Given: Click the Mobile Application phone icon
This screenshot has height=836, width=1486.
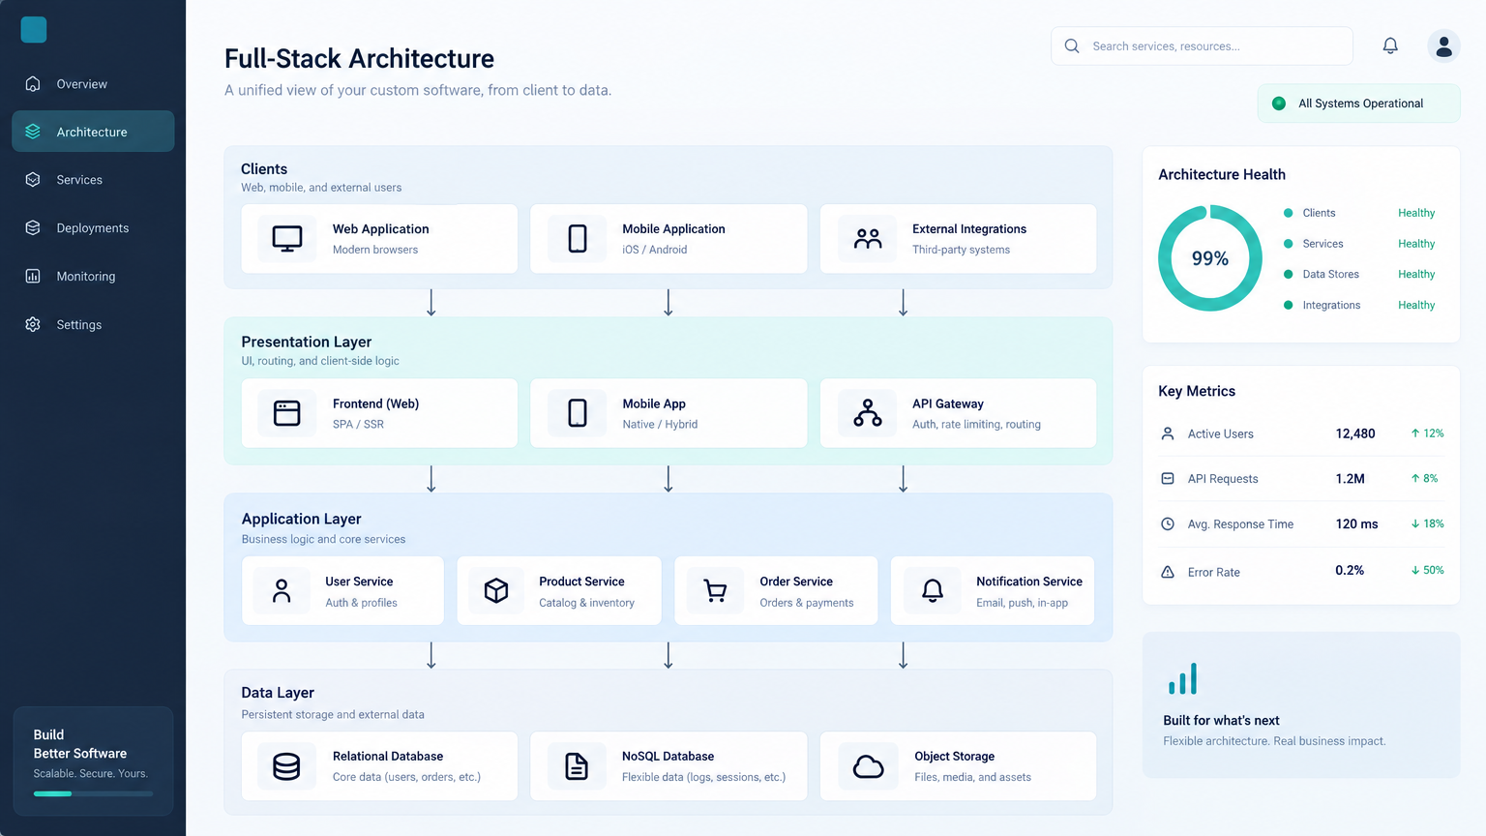Looking at the screenshot, I should pyautogui.click(x=578, y=239).
